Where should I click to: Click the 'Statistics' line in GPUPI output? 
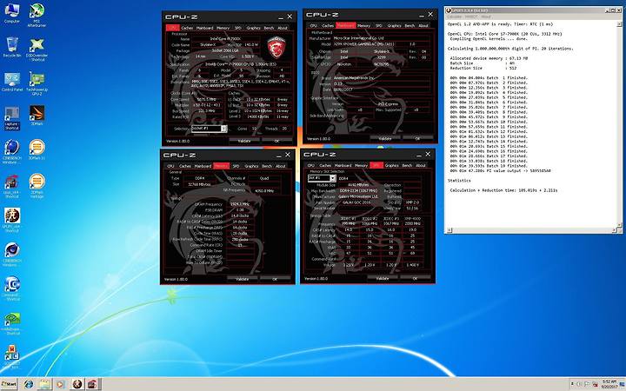point(459,181)
